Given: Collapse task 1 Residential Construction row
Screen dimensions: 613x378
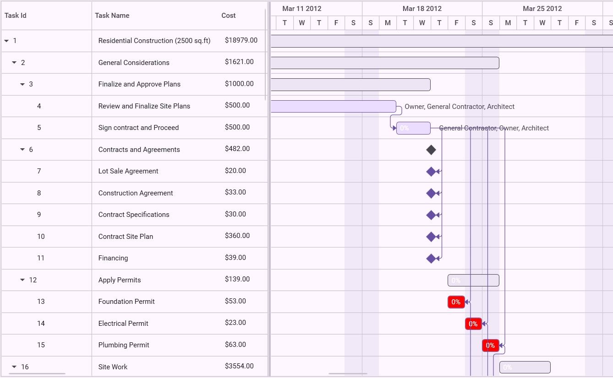Looking at the screenshot, I should (x=6, y=41).
